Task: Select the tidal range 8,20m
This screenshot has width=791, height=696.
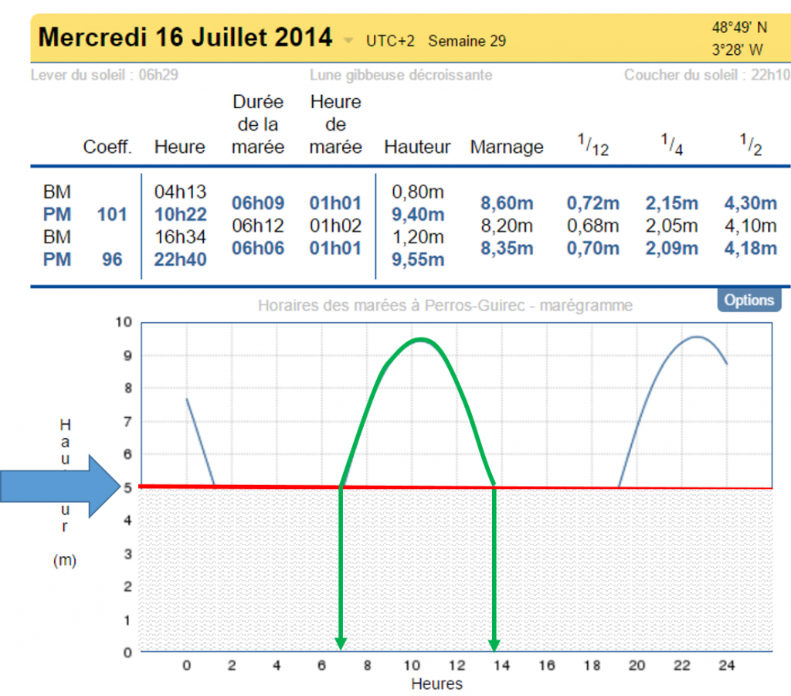Action: [507, 226]
